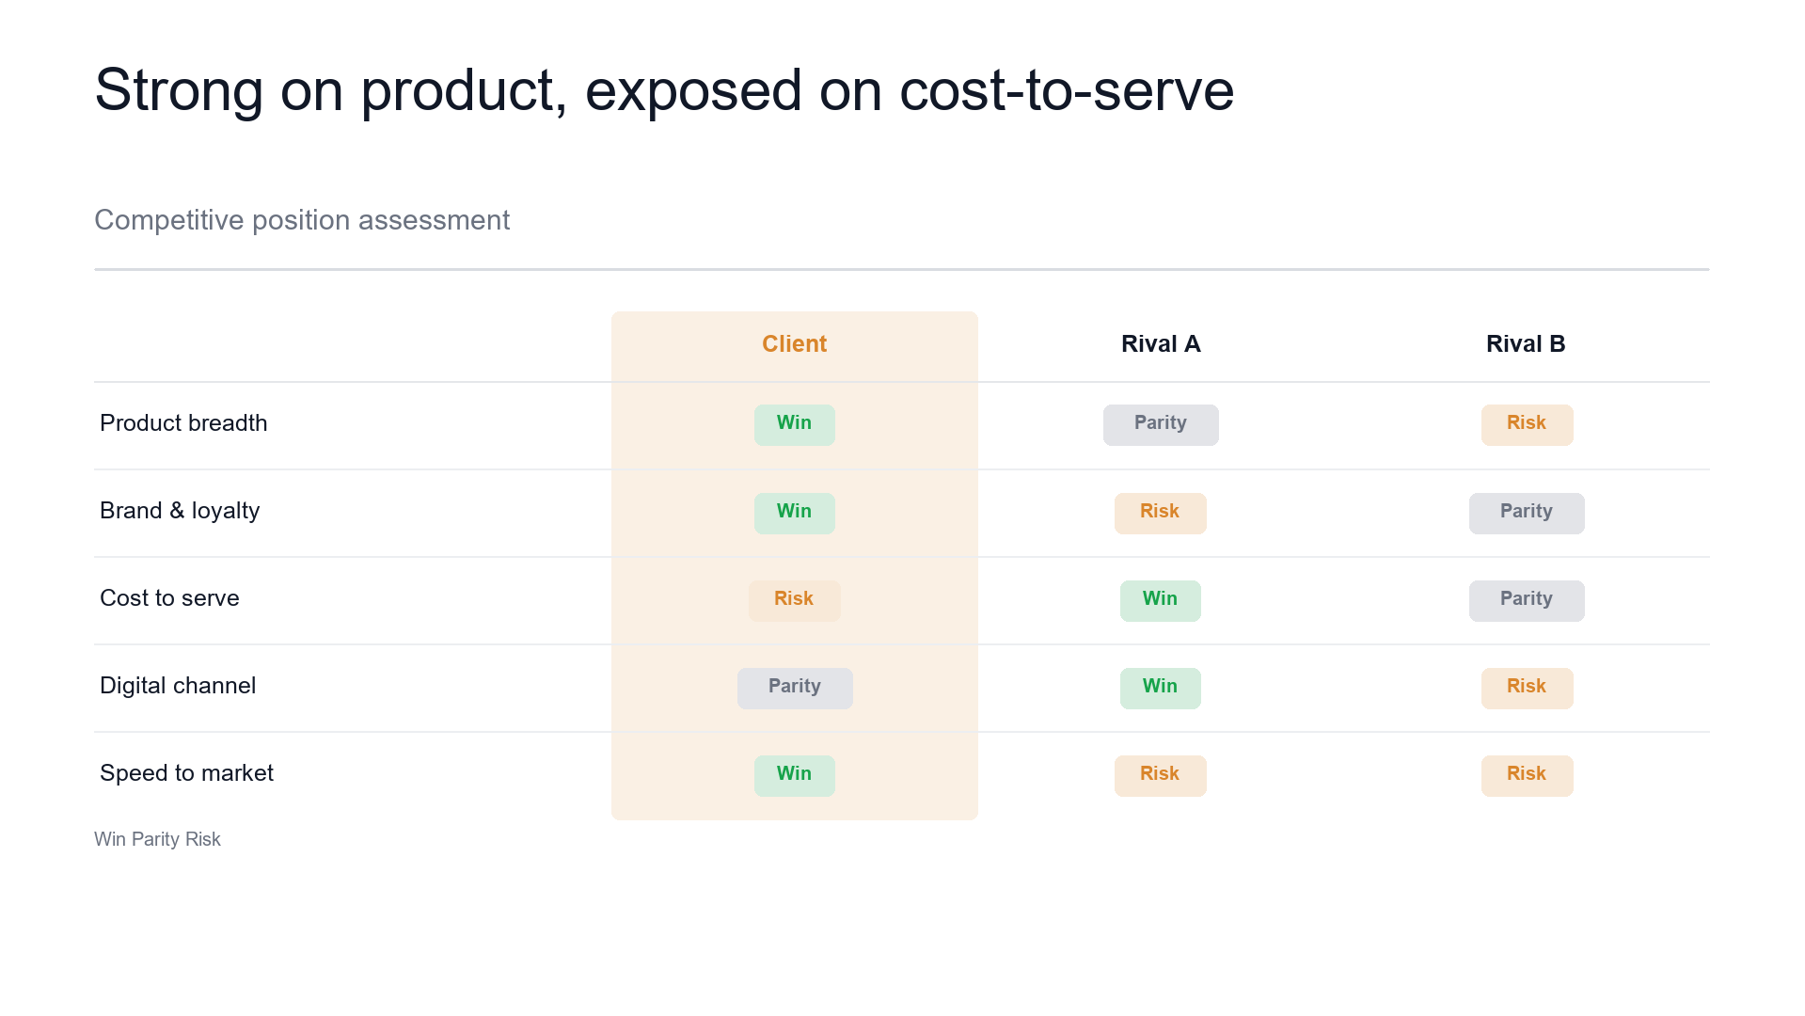Click the Brand & loyalty row label
Image resolution: width=1805 pixels, height=1016 pixels.
point(180,511)
